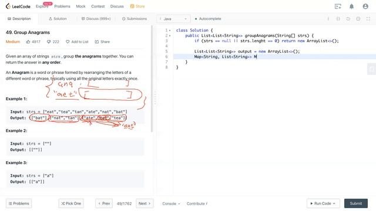376x211 pixels.
Task: Click the format code braces icon
Action: 338,19
